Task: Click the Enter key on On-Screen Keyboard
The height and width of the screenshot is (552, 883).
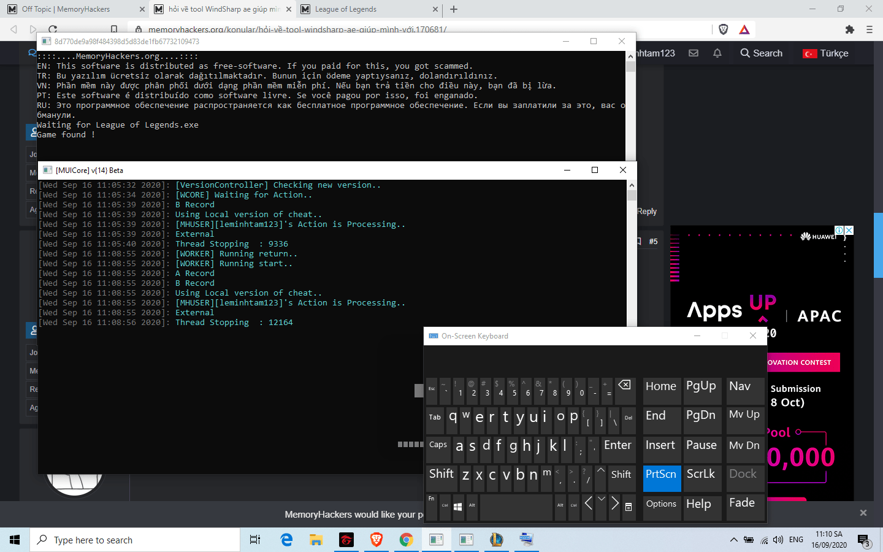Action: [x=618, y=450]
